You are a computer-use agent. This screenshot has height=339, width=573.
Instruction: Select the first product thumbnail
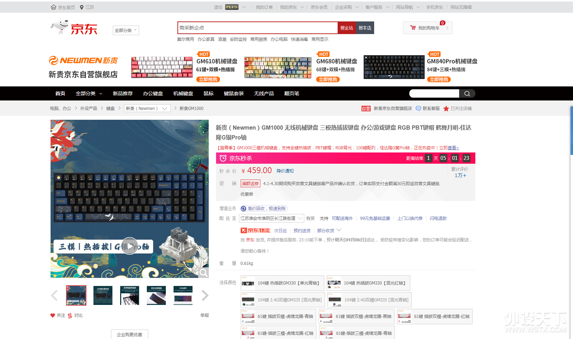click(76, 295)
